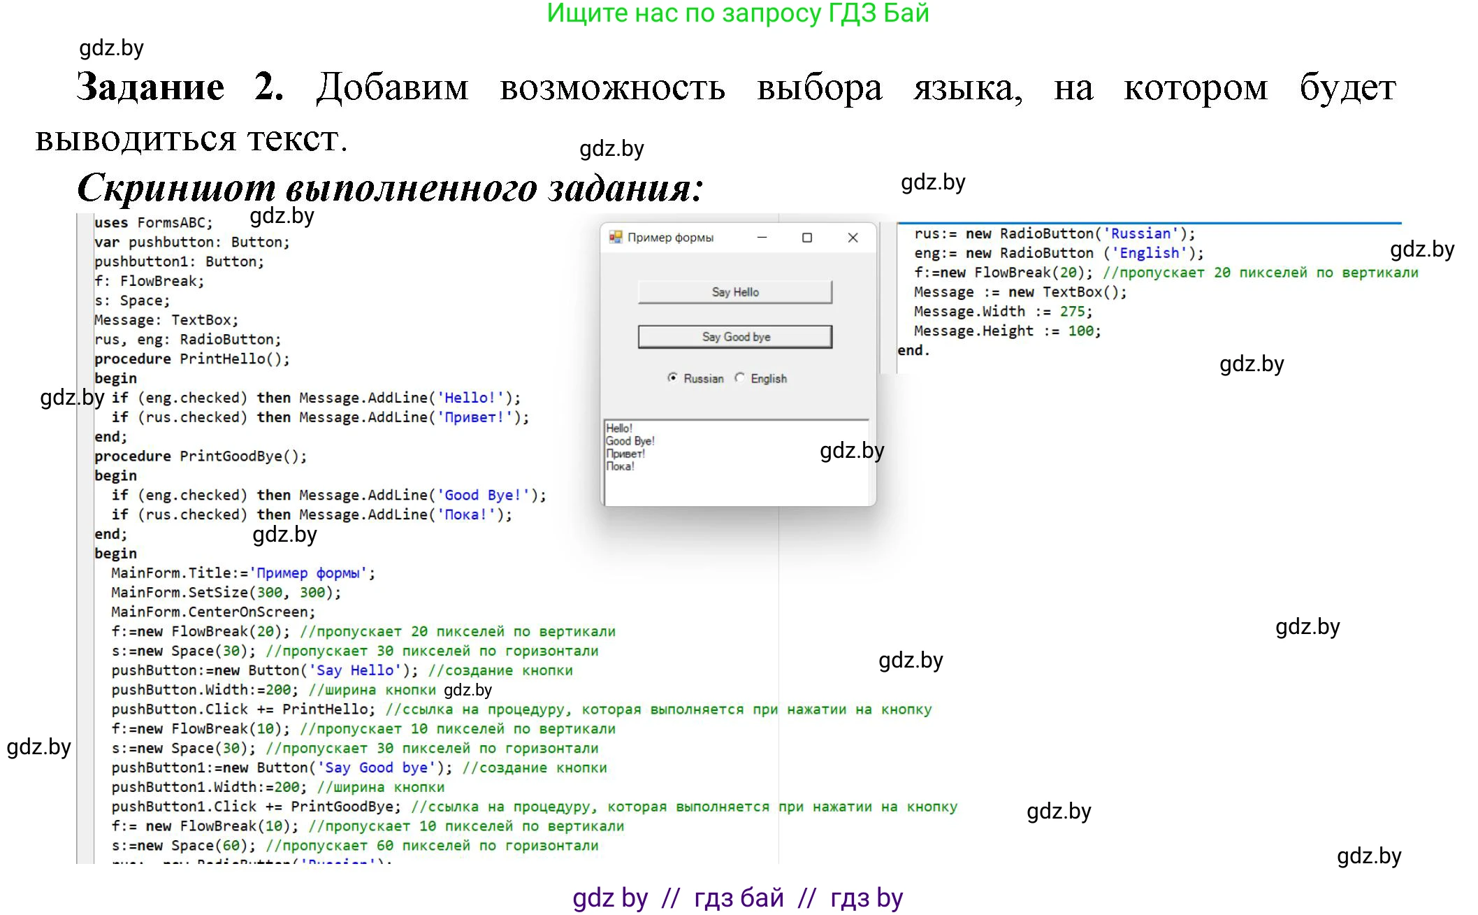Click the 'Задание 2.' bold heading
This screenshot has width=1478, height=915.
(x=180, y=87)
